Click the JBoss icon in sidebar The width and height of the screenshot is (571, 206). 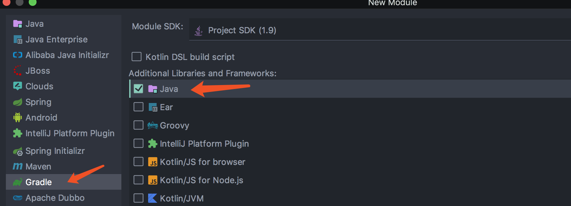pos(18,71)
